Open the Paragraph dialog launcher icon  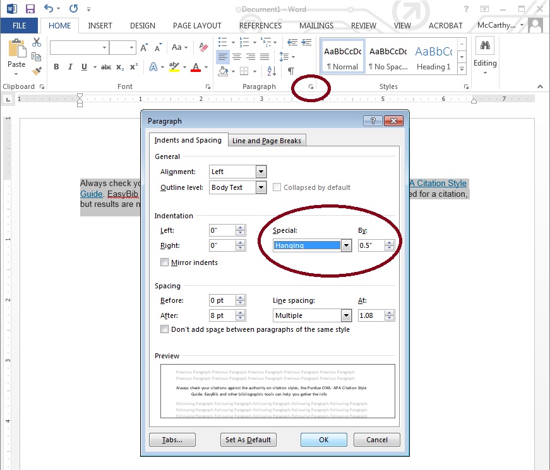click(311, 86)
